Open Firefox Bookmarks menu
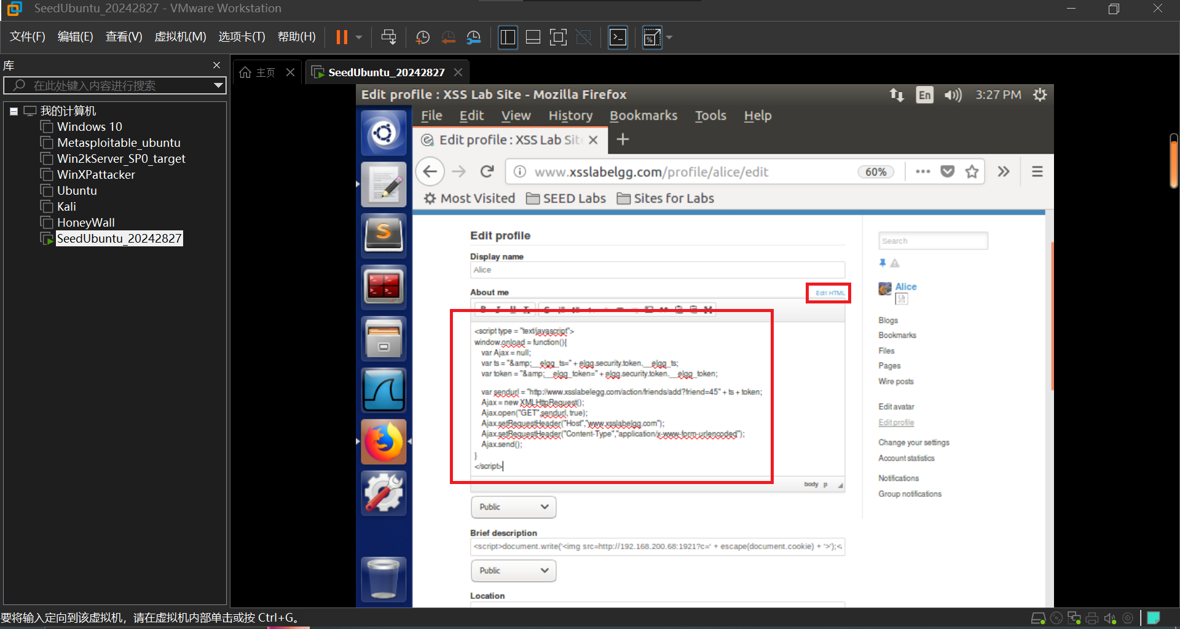Screen dimensions: 1180x629 click(643, 115)
